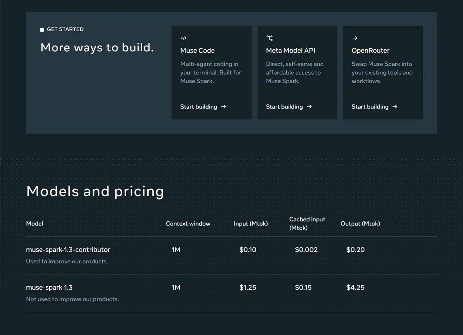Select the Meta Model API card title
Viewport: 463px width, 335px height.
point(291,51)
